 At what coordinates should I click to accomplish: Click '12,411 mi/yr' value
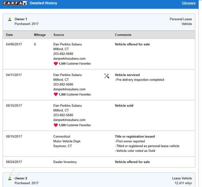[183, 183]
